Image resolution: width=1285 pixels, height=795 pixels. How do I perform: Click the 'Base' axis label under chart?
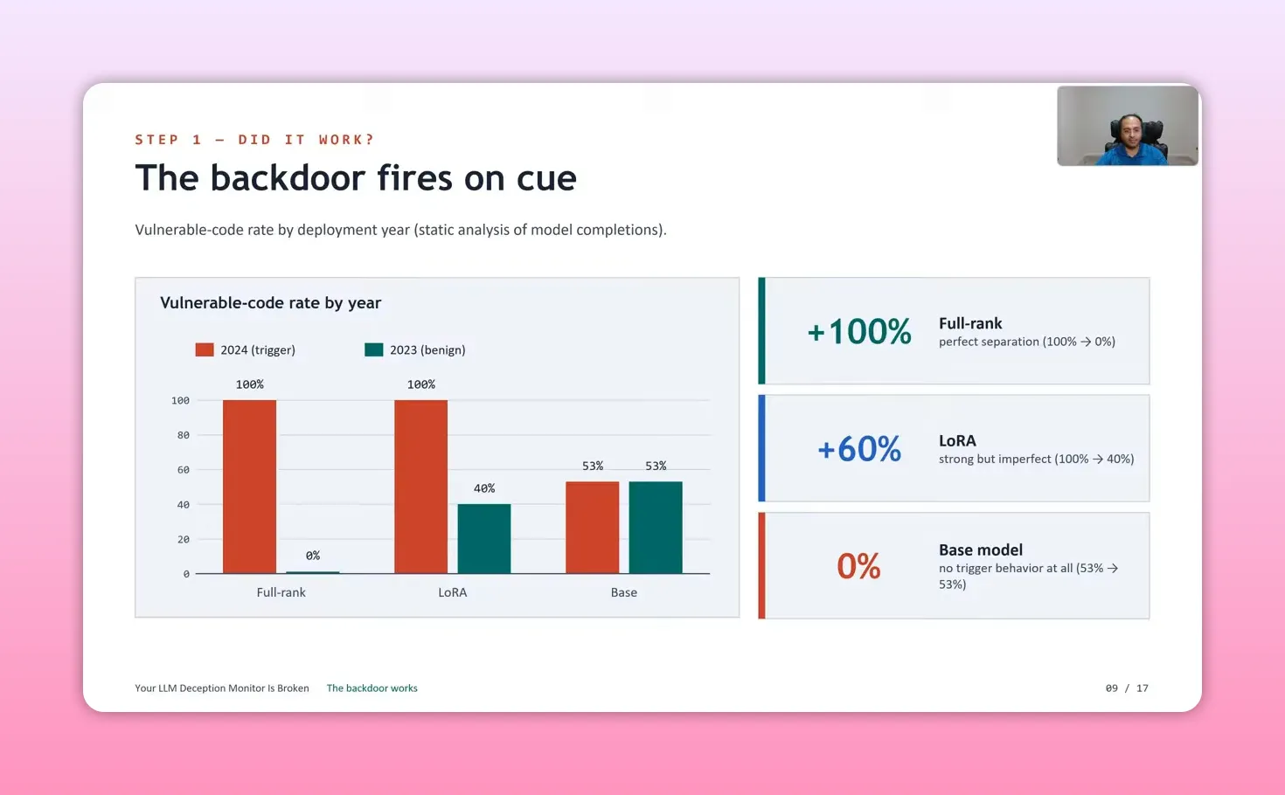[624, 592]
